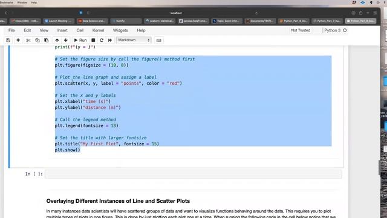Go back with browser back arrow

pyautogui.click(x=6, y=13)
